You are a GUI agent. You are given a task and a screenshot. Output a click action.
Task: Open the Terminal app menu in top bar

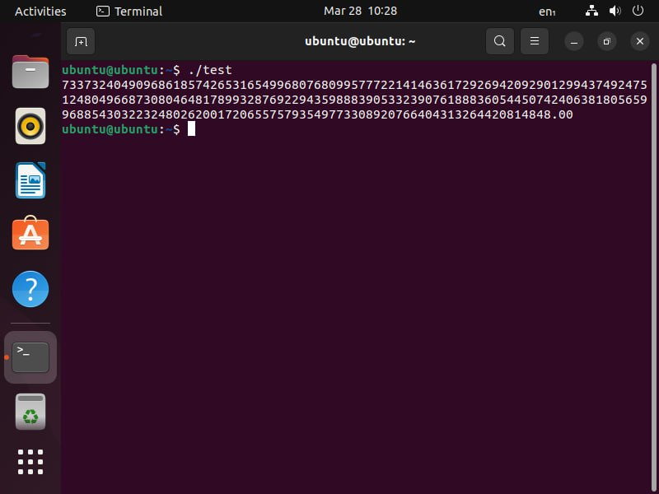tap(129, 12)
